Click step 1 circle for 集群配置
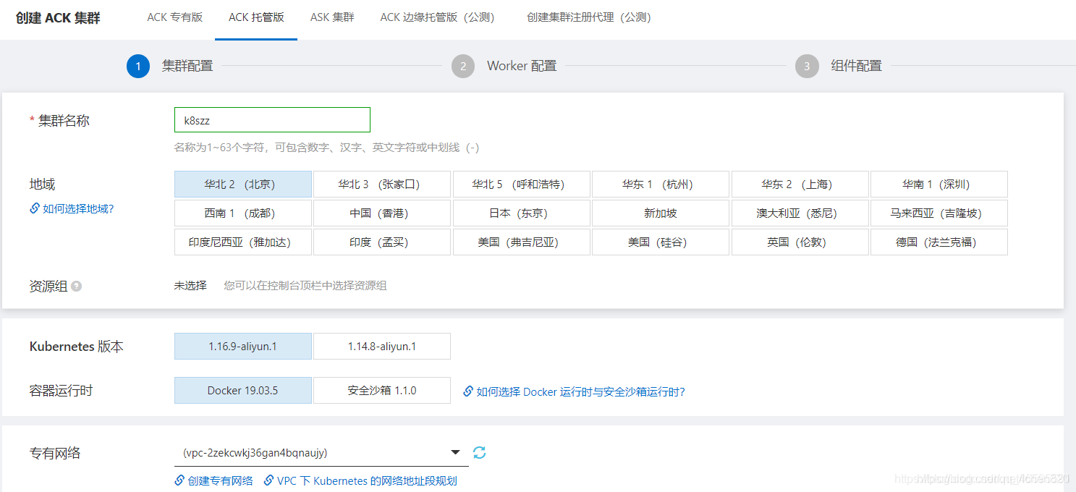The height and width of the screenshot is (492, 1076). 137,67
